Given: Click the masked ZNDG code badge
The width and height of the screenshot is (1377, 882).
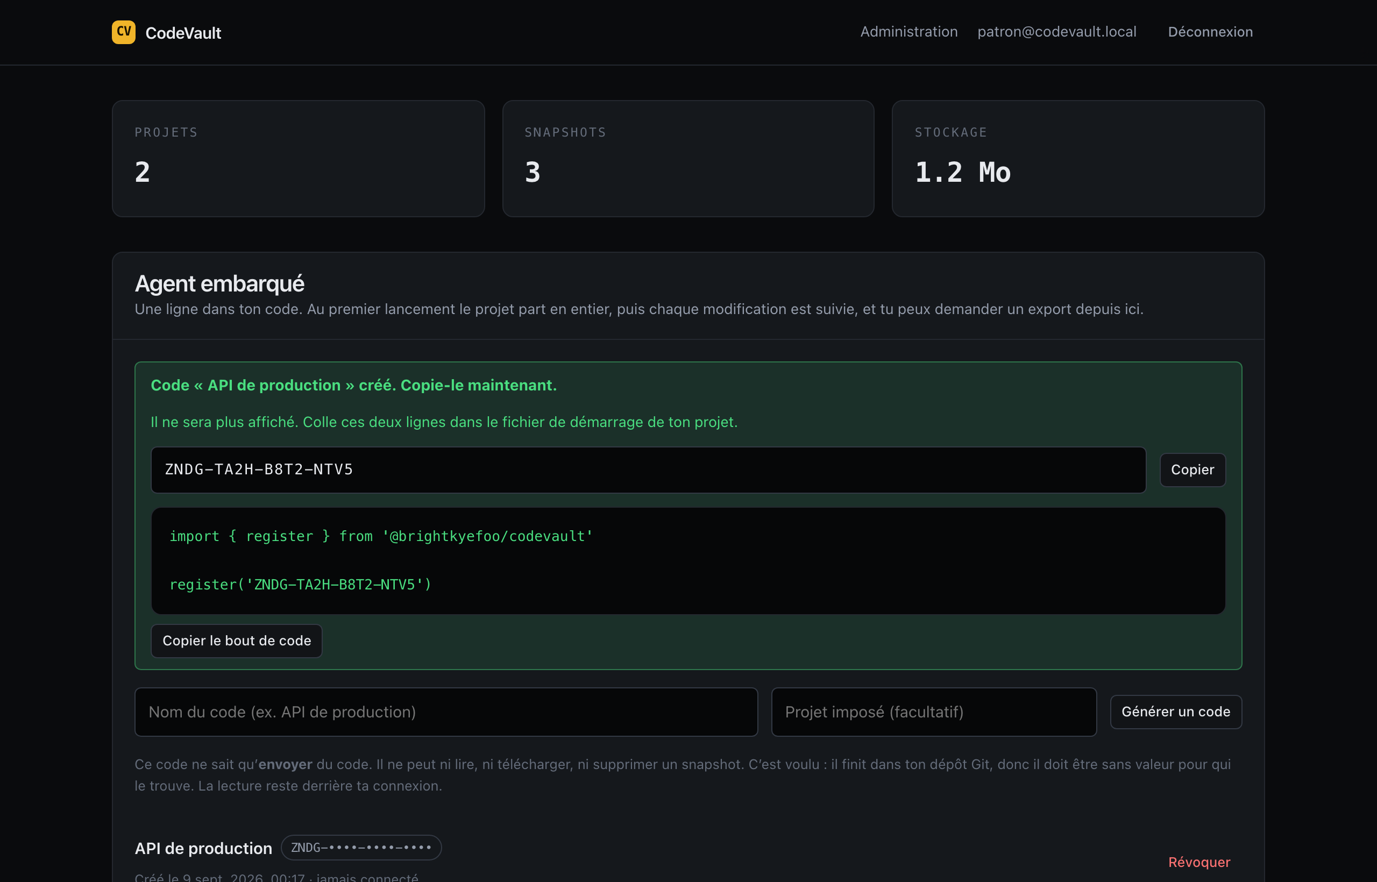Looking at the screenshot, I should click(x=361, y=847).
